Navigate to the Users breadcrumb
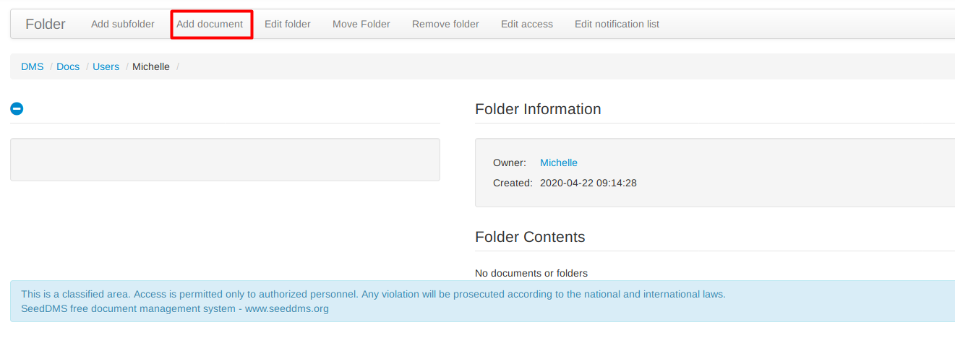The height and width of the screenshot is (338, 955). tap(106, 66)
